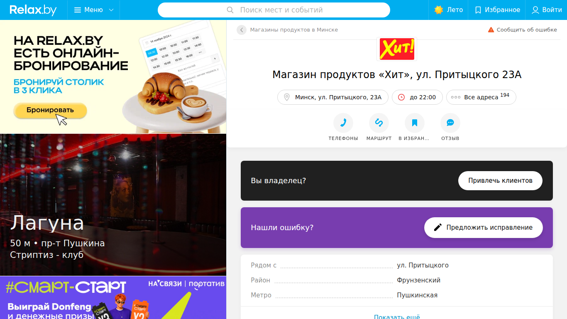
Task: Open the #Смарт-старт promo banner
Action: point(113,298)
